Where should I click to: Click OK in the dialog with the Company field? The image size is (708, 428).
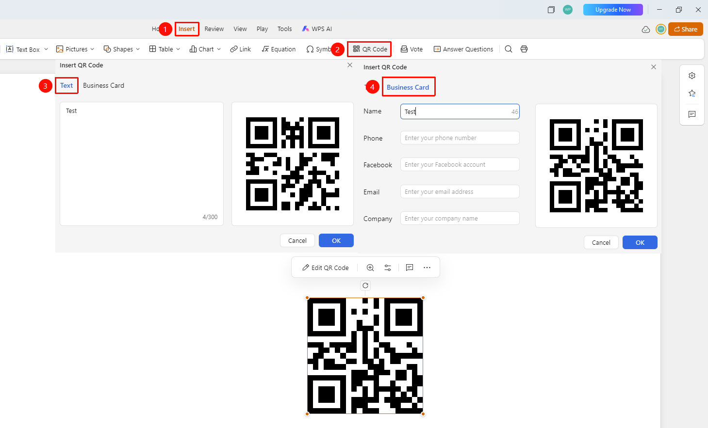(640, 242)
